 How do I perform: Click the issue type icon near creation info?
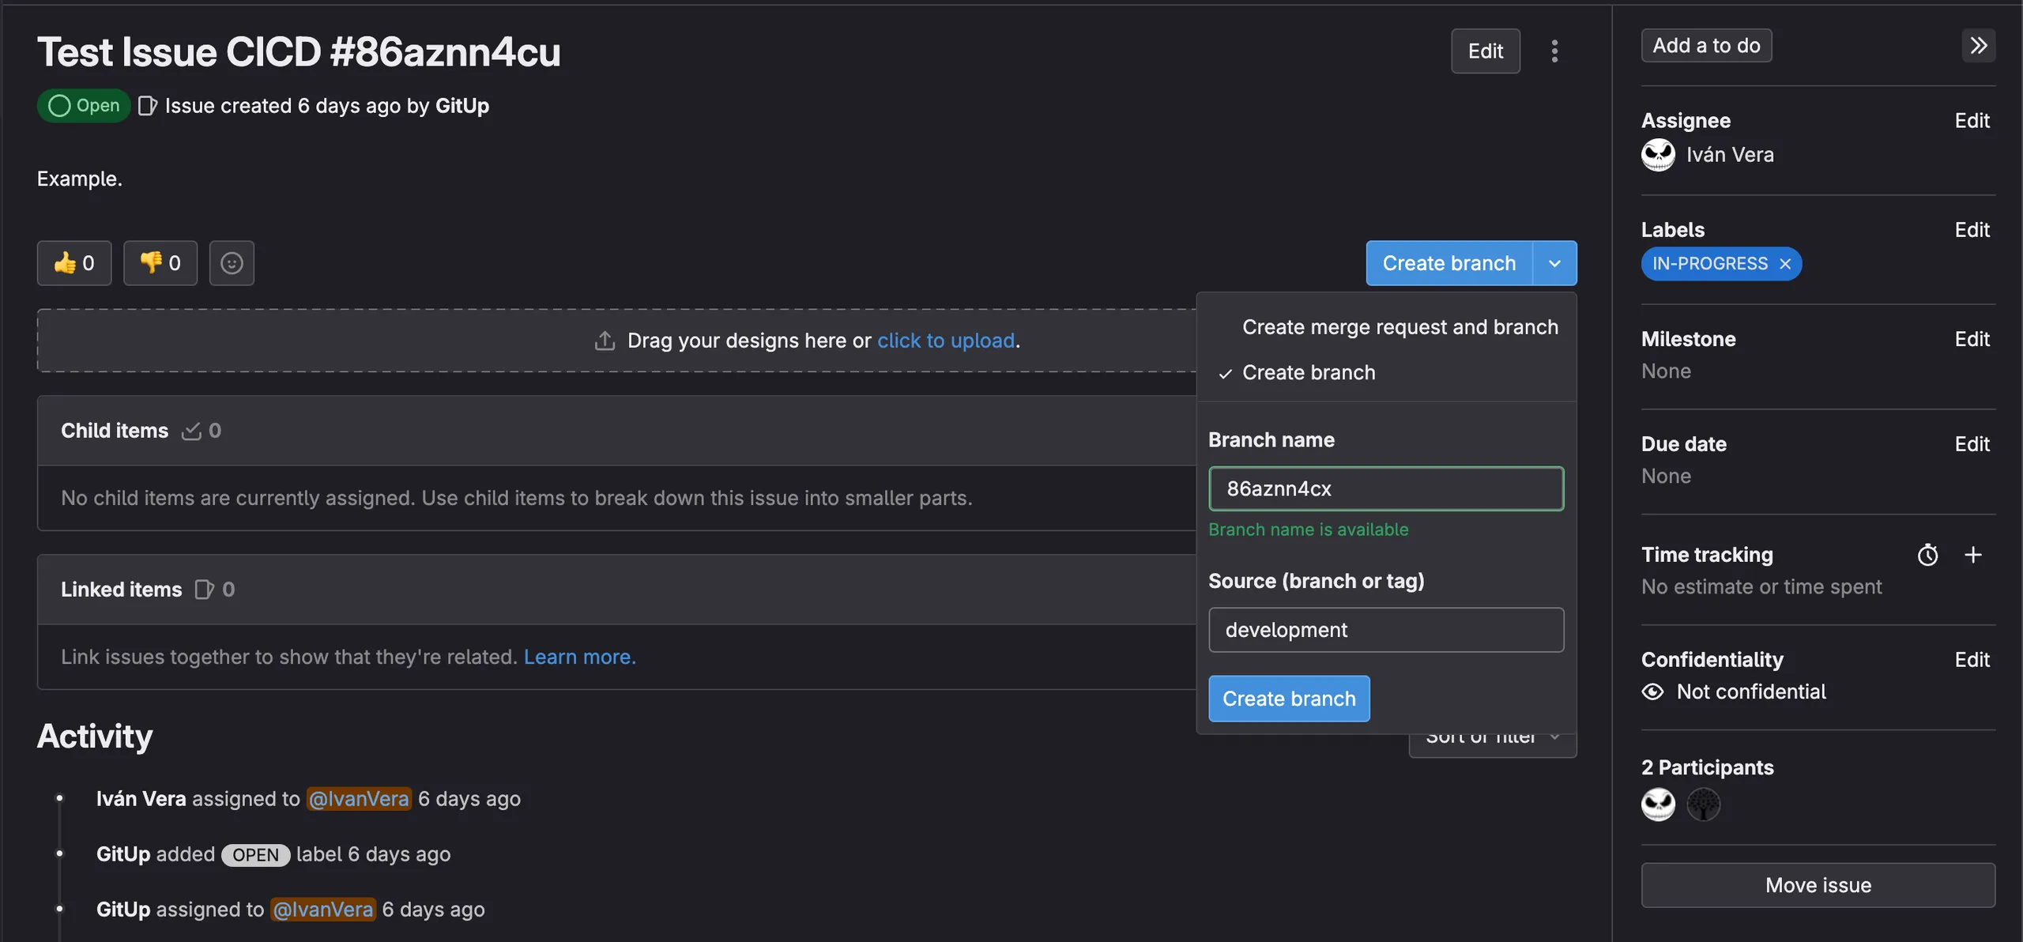click(x=148, y=106)
